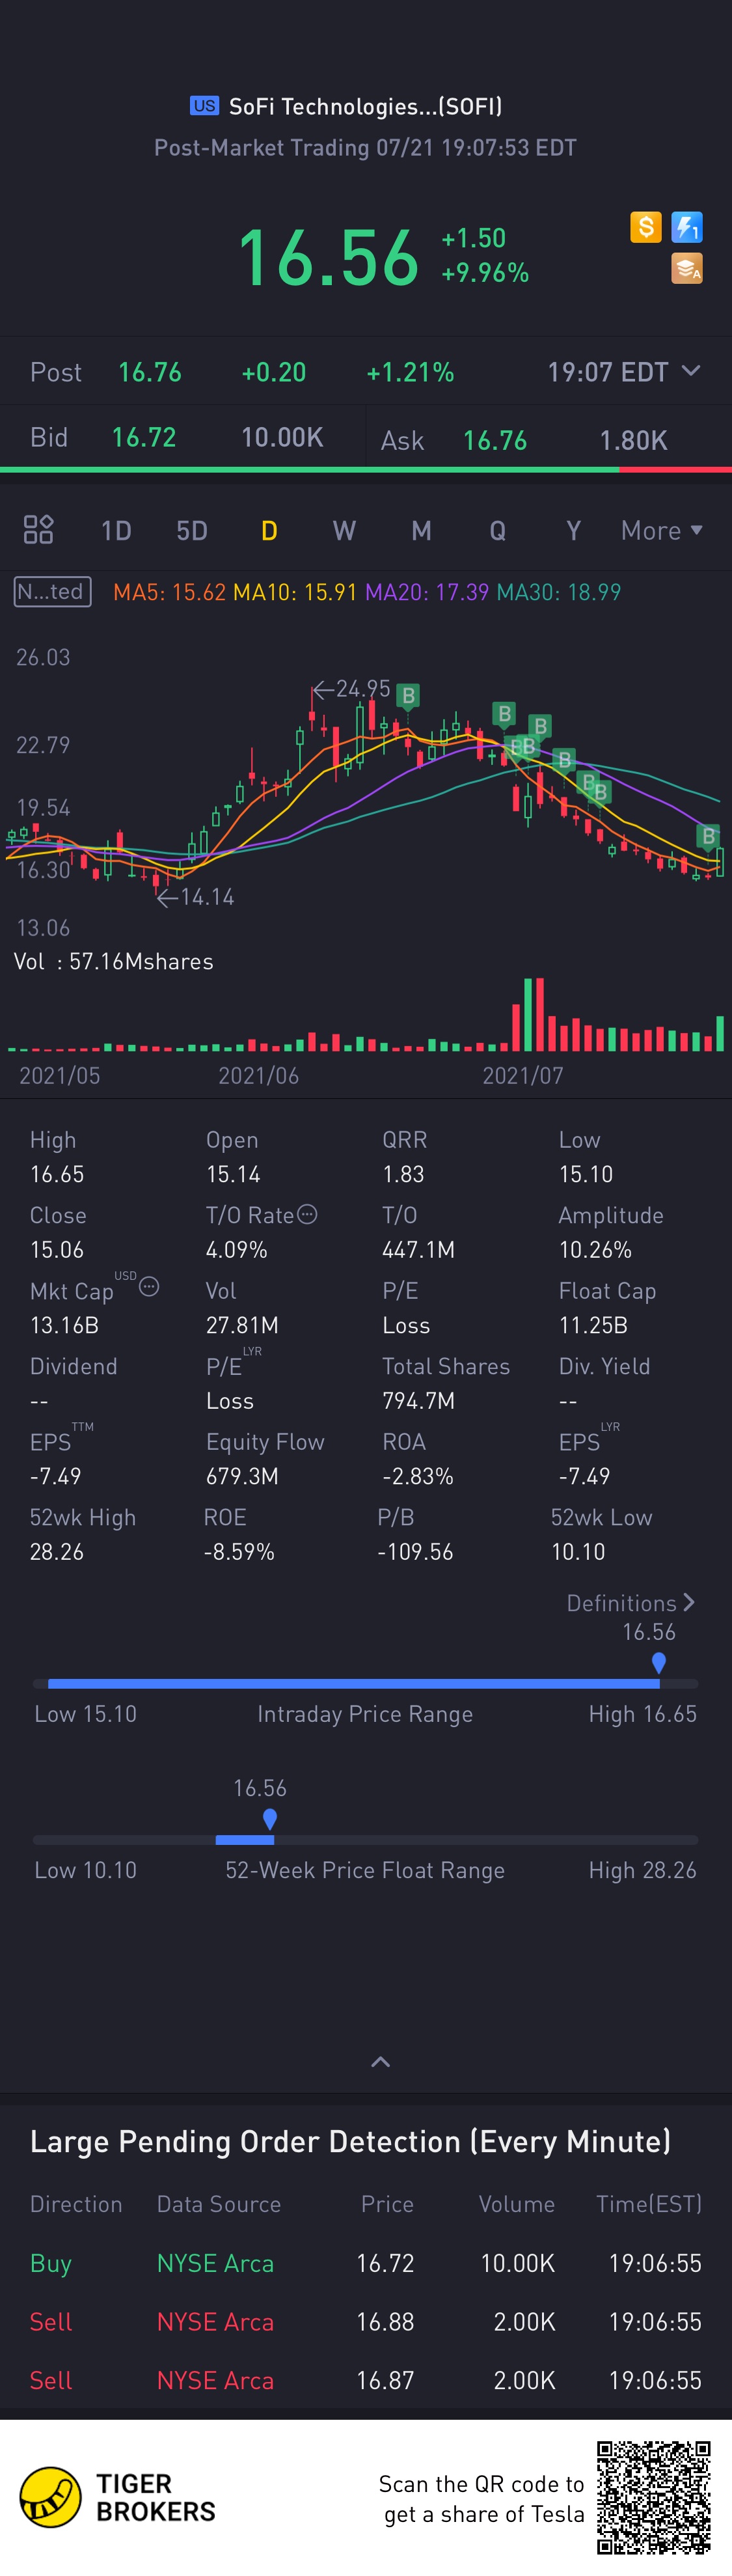Tap the +9.96% change percentage

coord(485,273)
